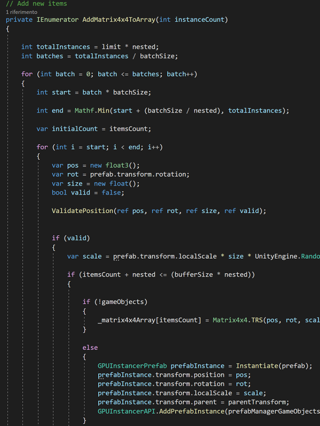The image size is (320, 426).
Task: Place cursor on 'int batches = totalInstances / batchSize;' line
Action: 99,56
